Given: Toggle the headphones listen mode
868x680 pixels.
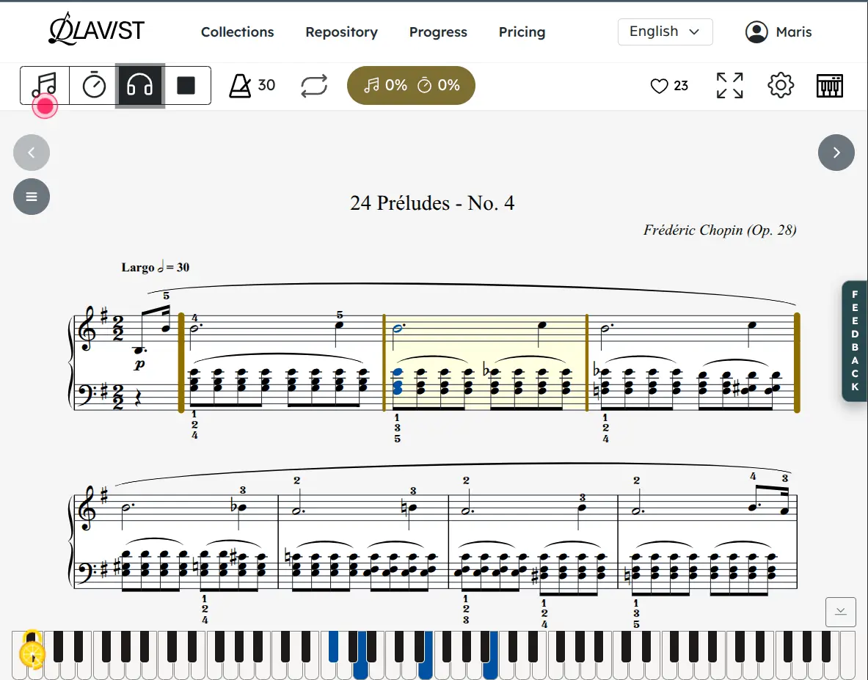Looking at the screenshot, I should coord(139,85).
